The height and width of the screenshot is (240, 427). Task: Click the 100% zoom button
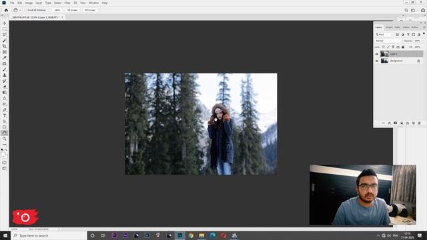click(57, 10)
